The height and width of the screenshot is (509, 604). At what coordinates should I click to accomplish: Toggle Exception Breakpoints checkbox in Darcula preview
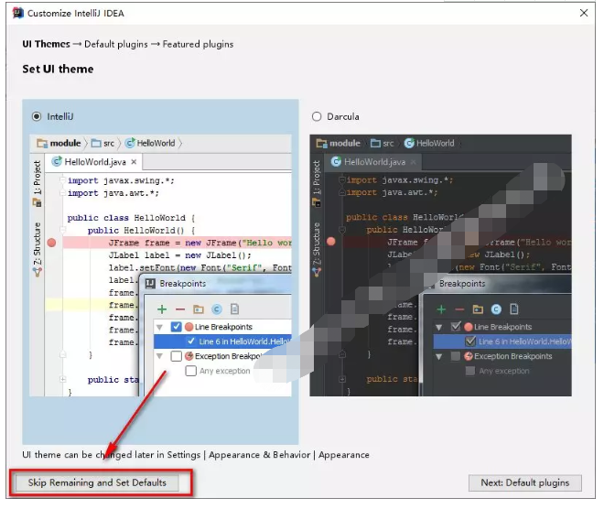[456, 356]
